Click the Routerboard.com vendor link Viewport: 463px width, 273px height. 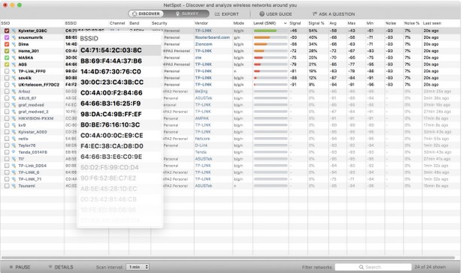(x=212, y=37)
